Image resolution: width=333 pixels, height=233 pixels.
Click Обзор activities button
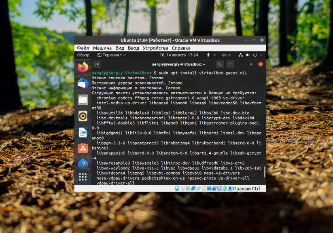[83, 55]
